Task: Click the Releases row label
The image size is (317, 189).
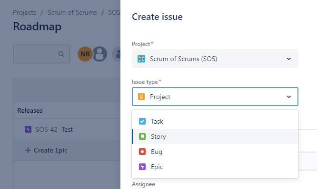Action: (x=30, y=110)
